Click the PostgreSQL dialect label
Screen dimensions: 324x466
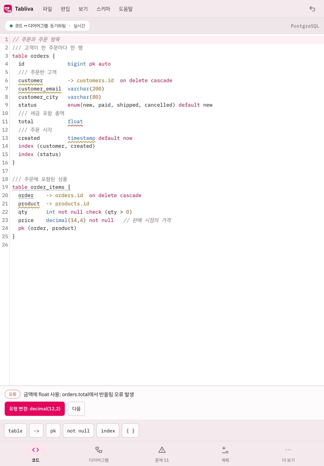[x=305, y=26]
